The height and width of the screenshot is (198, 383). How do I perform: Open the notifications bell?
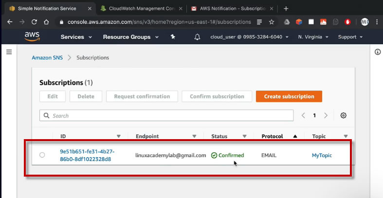(197, 37)
